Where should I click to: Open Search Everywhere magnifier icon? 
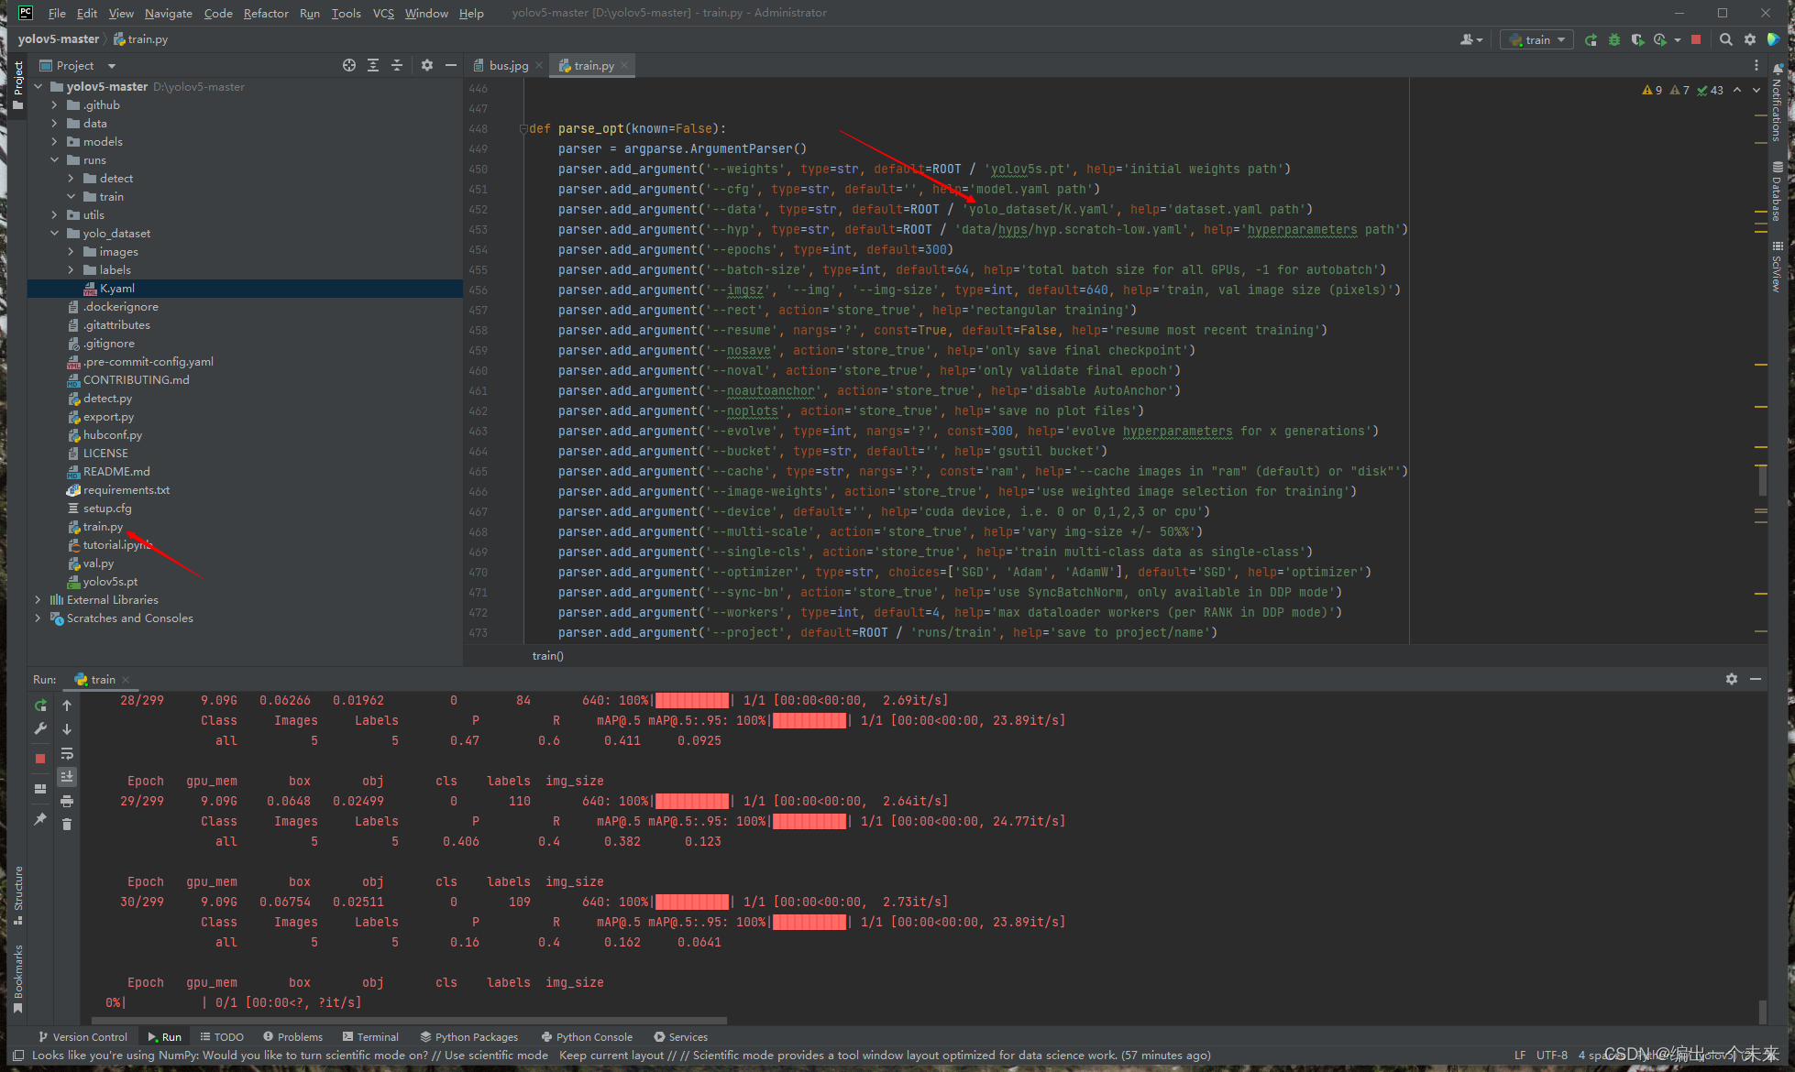coord(1726,39)
